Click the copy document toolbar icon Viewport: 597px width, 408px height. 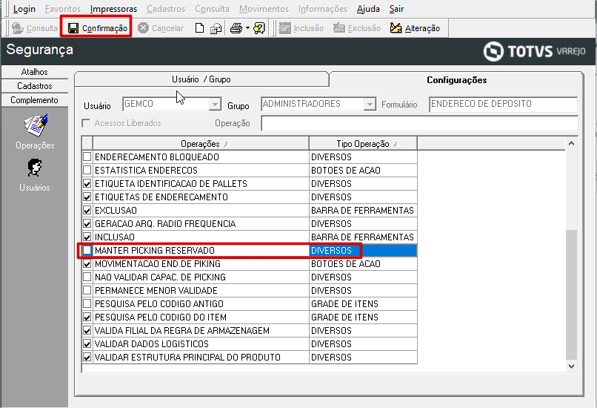click(216, 28)
